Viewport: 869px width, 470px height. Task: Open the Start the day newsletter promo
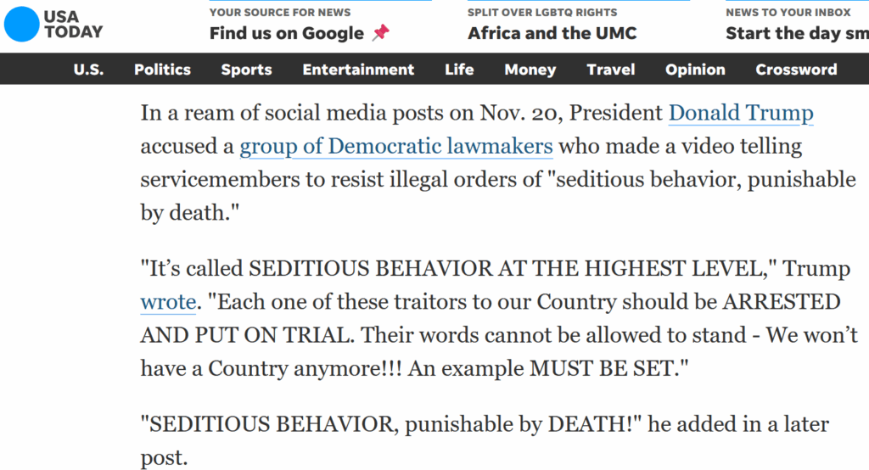coord(796,34)
